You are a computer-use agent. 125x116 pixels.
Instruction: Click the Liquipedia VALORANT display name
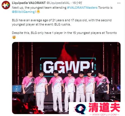[29, 3]
